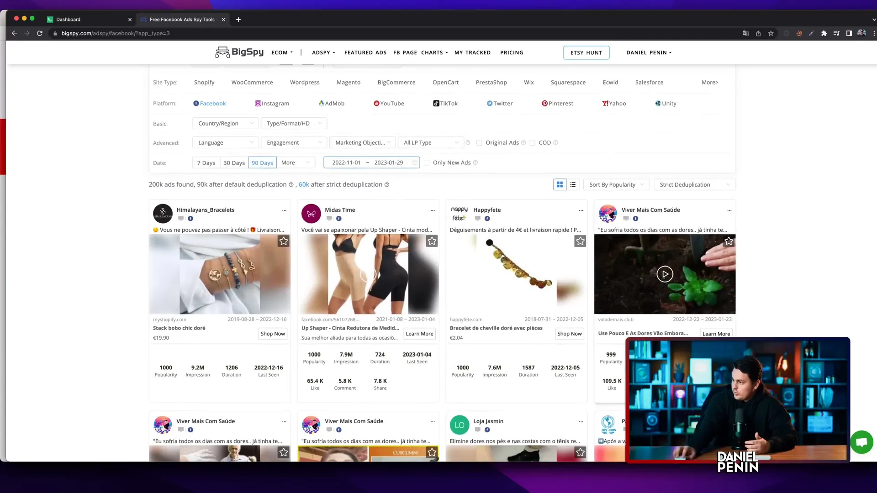Image resolution: width=877 pixels, height=493 pixels.
Task: Click the ETSY HUNT button
Action: 586,52
